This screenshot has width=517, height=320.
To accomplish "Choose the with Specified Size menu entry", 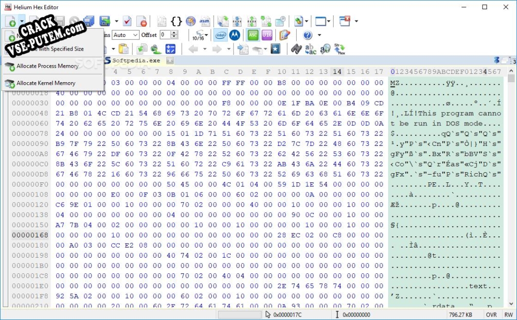I will click(53, 49).
